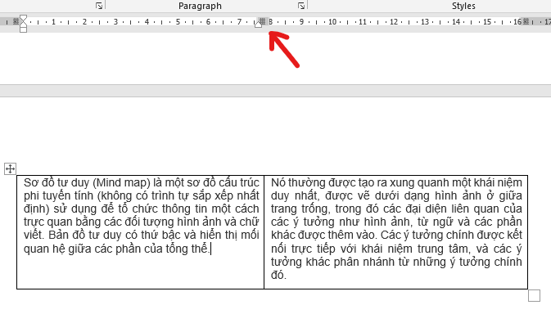Click the words "xung quanh" in the right cell
Image resolution: width=551 pixels, height=332 pixels.
point(418,182)
